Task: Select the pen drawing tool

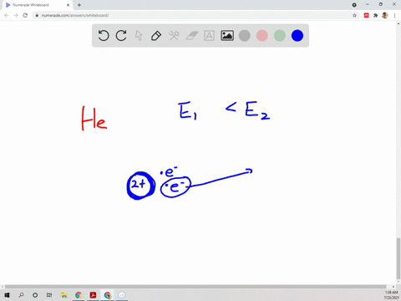Action: pyautogui.click(x=156, y=36)
